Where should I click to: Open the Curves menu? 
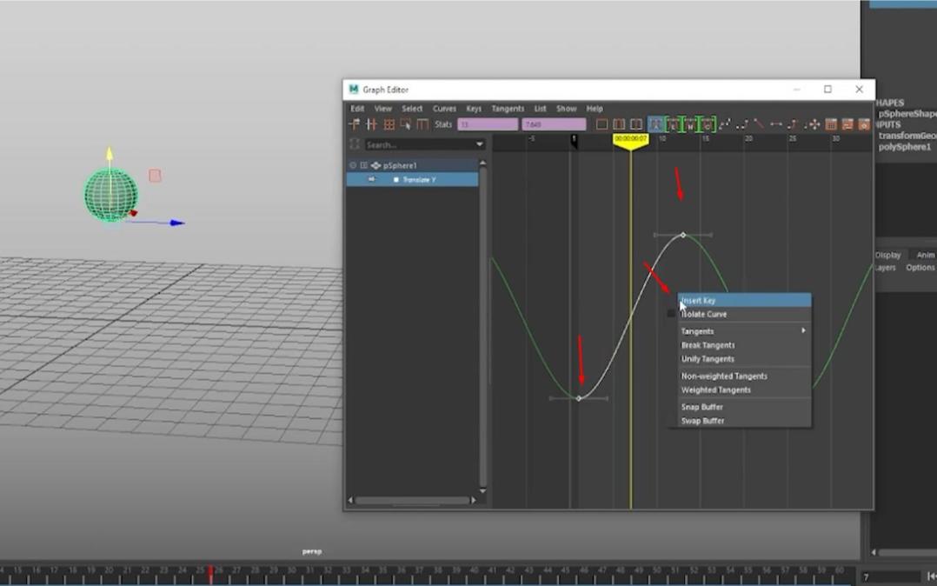(x=444, y=108)
